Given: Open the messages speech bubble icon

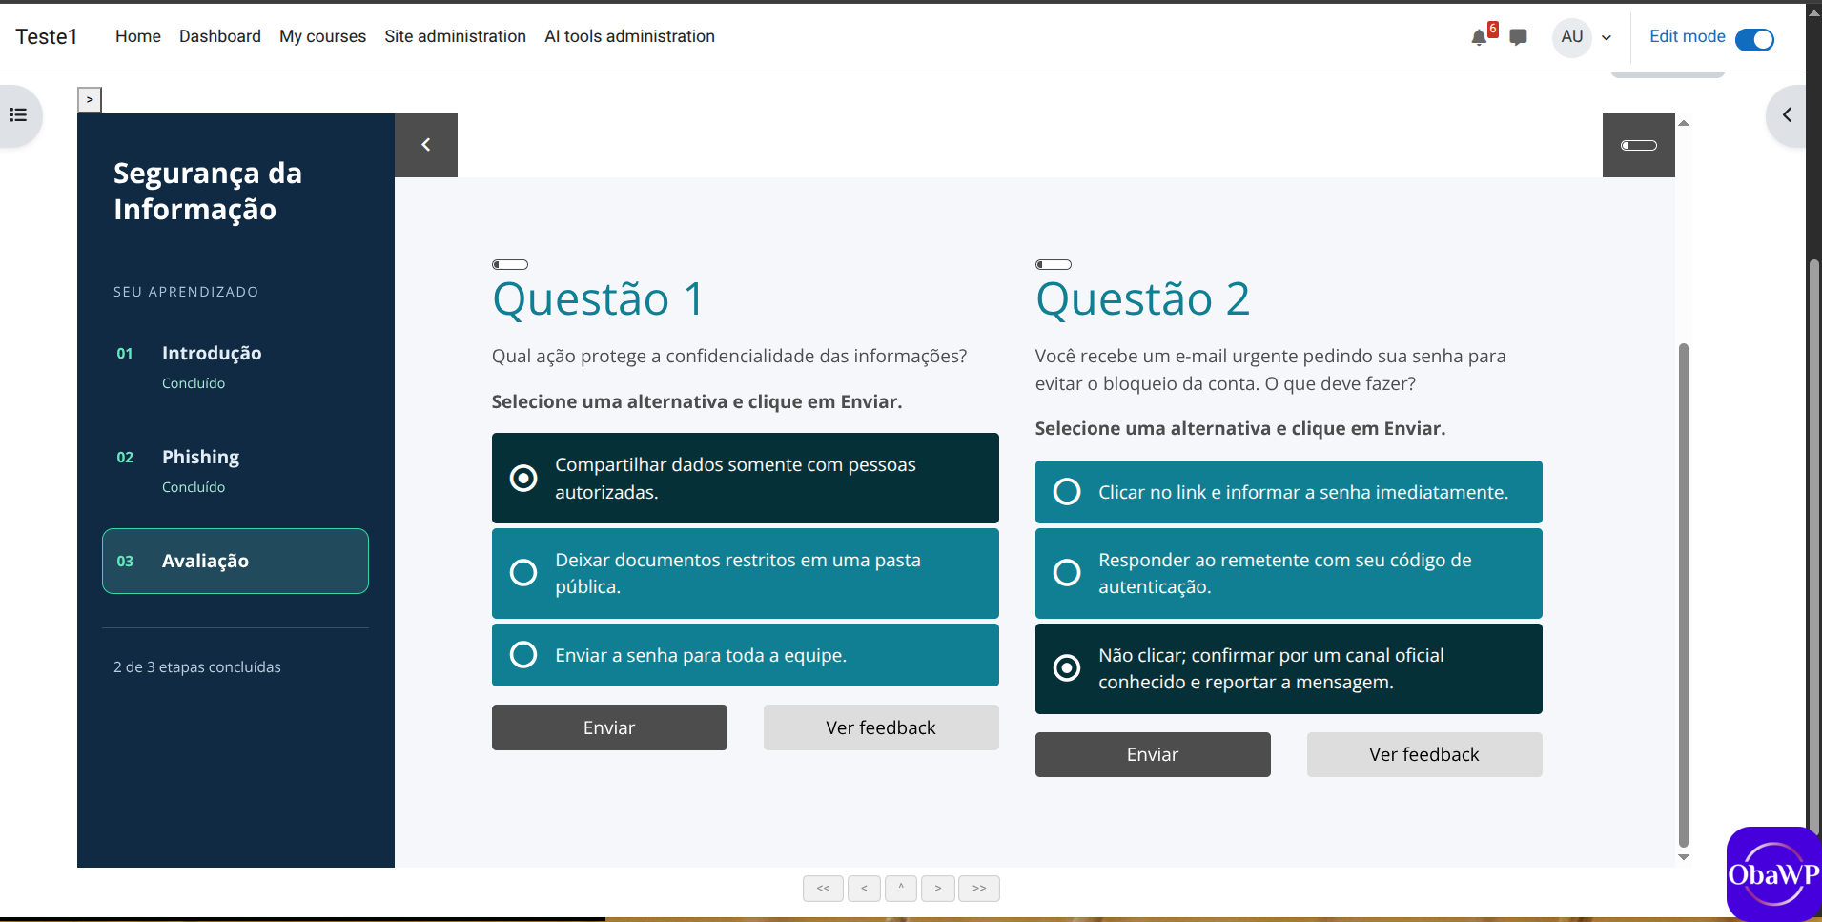Looking at the screenshot, I should [x=1519, y=37].
